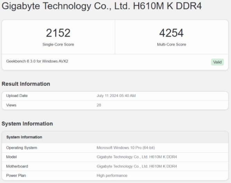This screenshot has height=183, width=231.
Task: Select the Microsoft Windows 10 Pro (64-bit) value
Action: pyautogui.click(x=126, y=148)
